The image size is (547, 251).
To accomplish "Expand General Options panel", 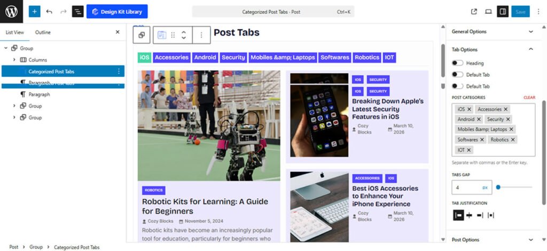I will click(493, 32).
